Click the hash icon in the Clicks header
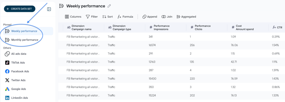Screen dimensions: 285x102 click(x=192, y=27)
